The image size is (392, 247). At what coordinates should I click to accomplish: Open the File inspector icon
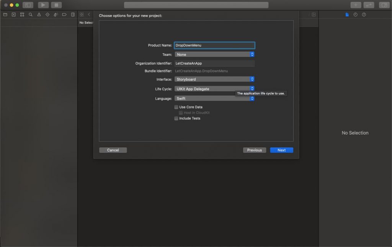tap(347, 15)
